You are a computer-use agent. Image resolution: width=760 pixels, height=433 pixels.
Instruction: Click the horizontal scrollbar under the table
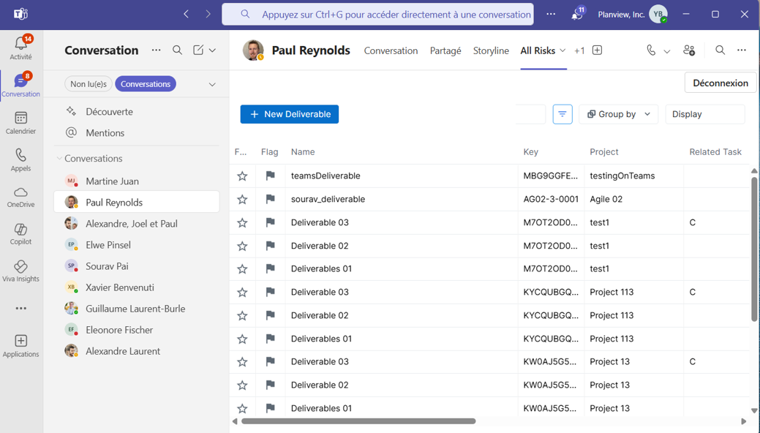pyautogui.click(x=358, y=421)
